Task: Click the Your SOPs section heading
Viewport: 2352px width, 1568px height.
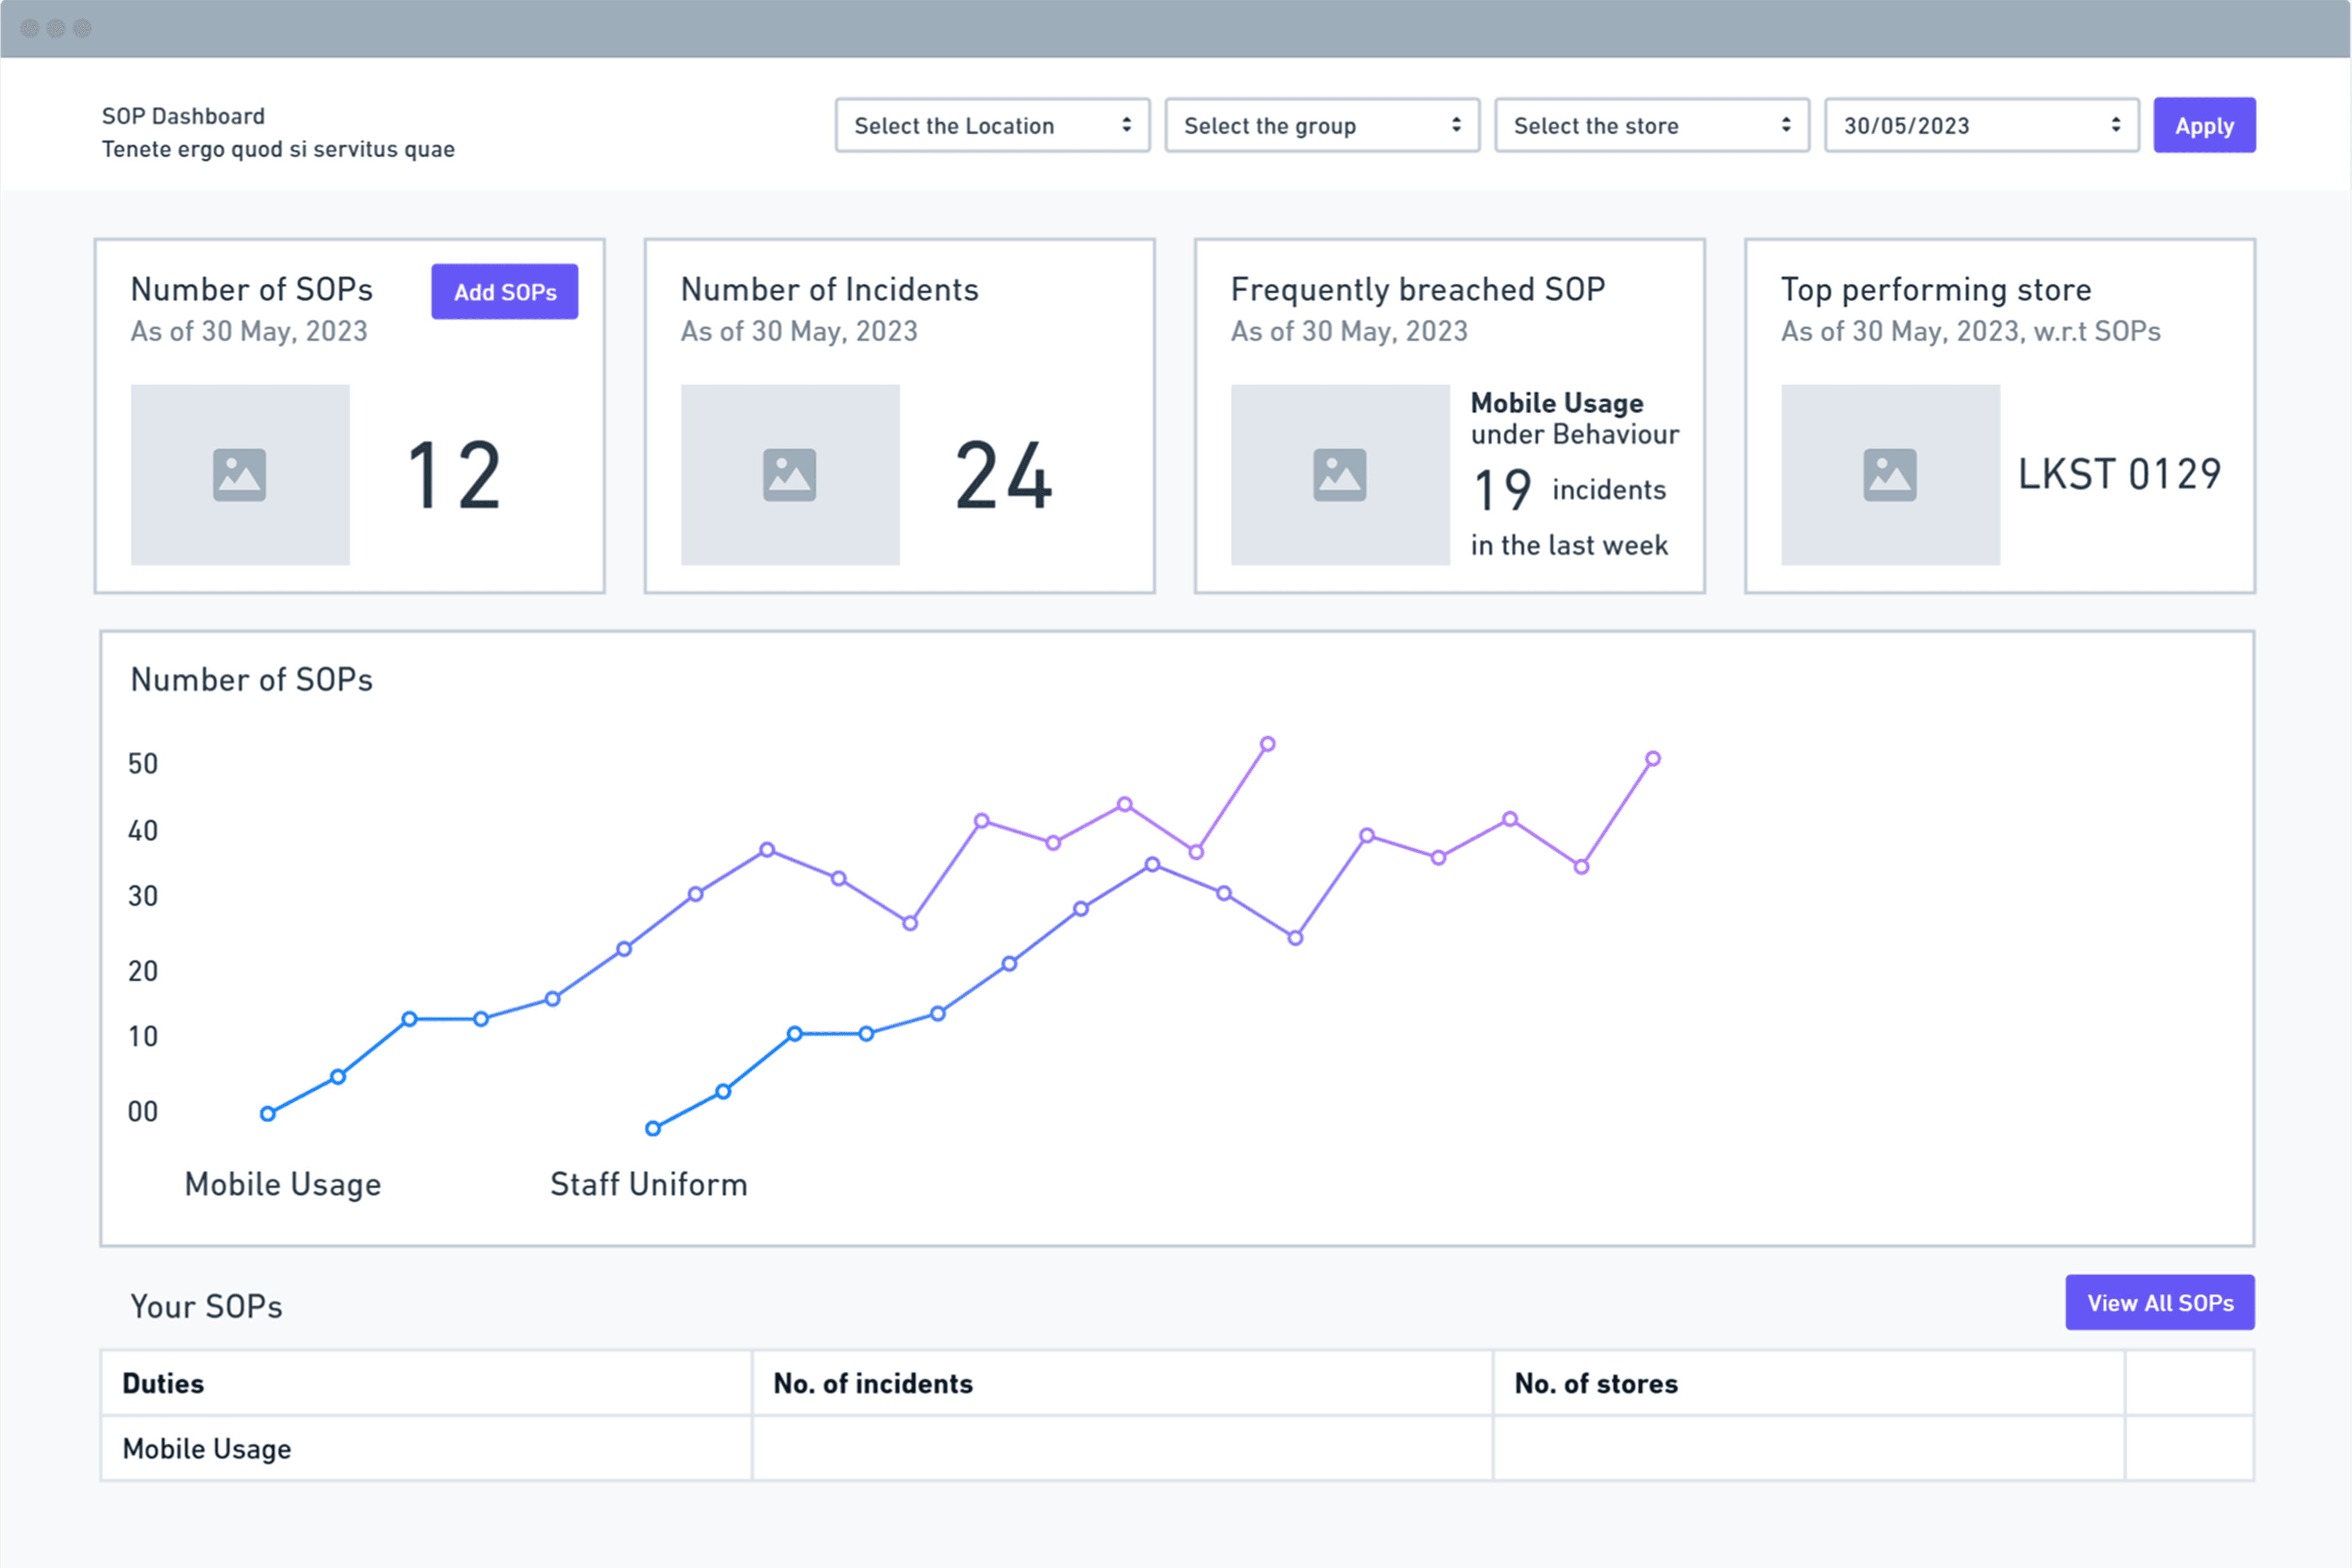Action: (207, 1306)
